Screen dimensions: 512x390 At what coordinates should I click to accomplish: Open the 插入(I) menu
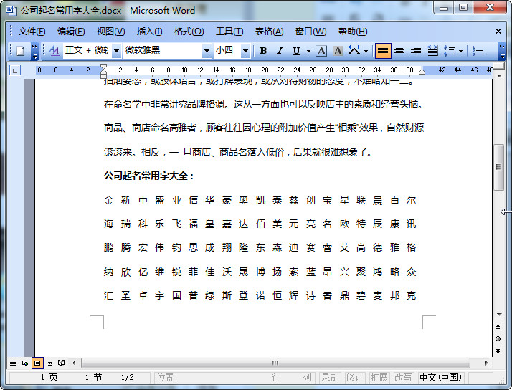pos(149,32)
